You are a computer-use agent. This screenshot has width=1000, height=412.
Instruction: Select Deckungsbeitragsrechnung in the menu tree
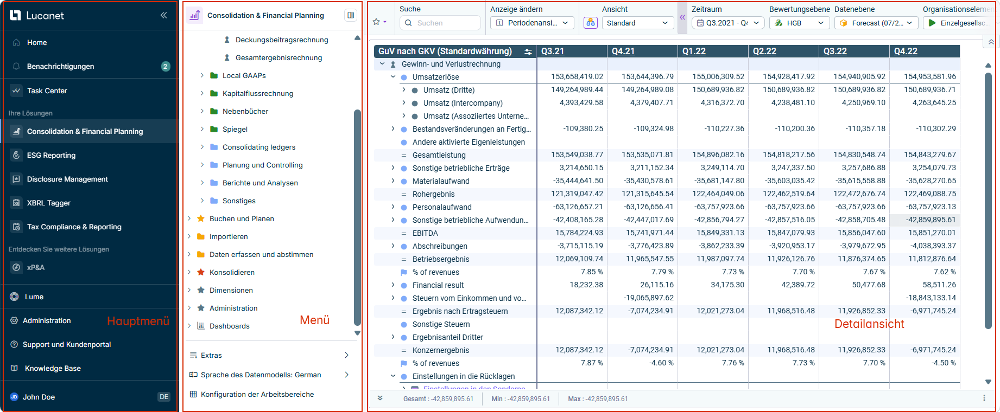pos(282,40)
